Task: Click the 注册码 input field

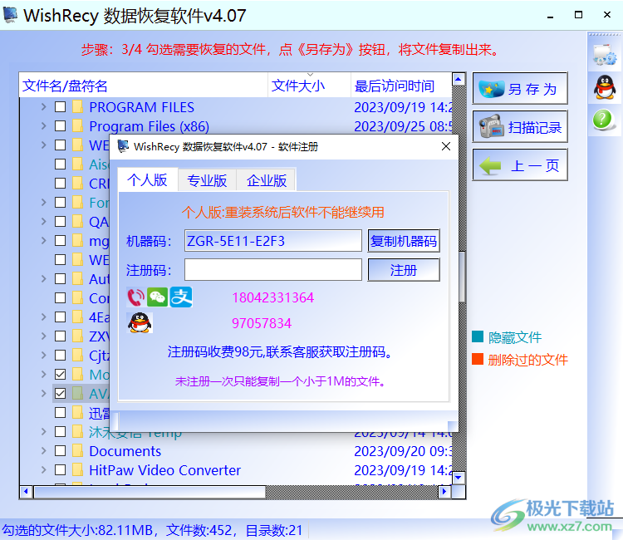Action: click(273, 270)
